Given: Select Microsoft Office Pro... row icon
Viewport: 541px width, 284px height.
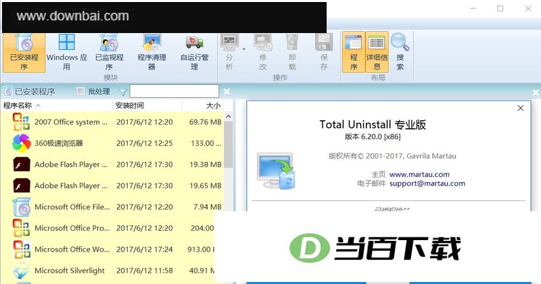Looking at the screenshot, I should [22, 228].
